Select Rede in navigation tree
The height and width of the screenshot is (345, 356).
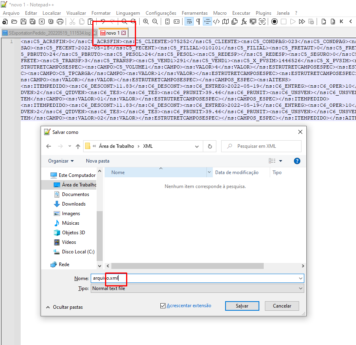click(60, 265)
